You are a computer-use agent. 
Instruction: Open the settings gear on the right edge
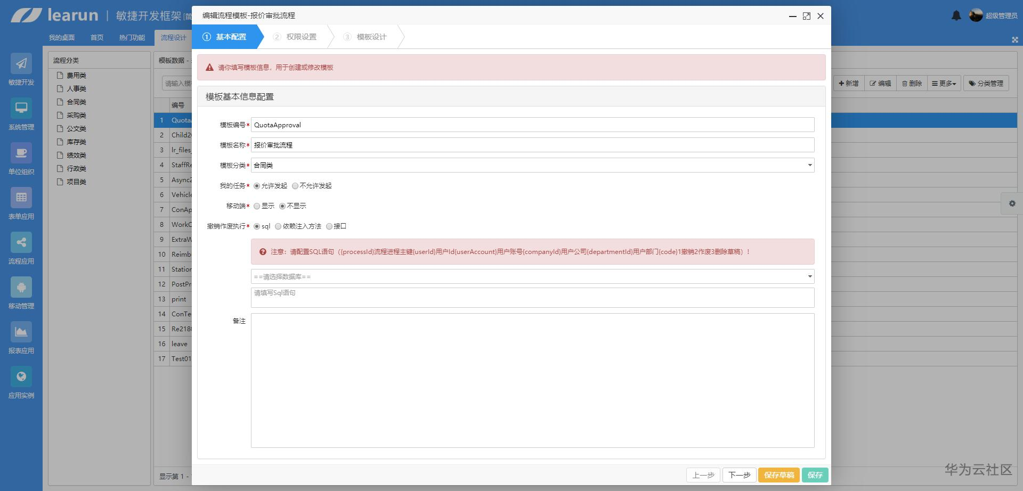point(1012,203)
